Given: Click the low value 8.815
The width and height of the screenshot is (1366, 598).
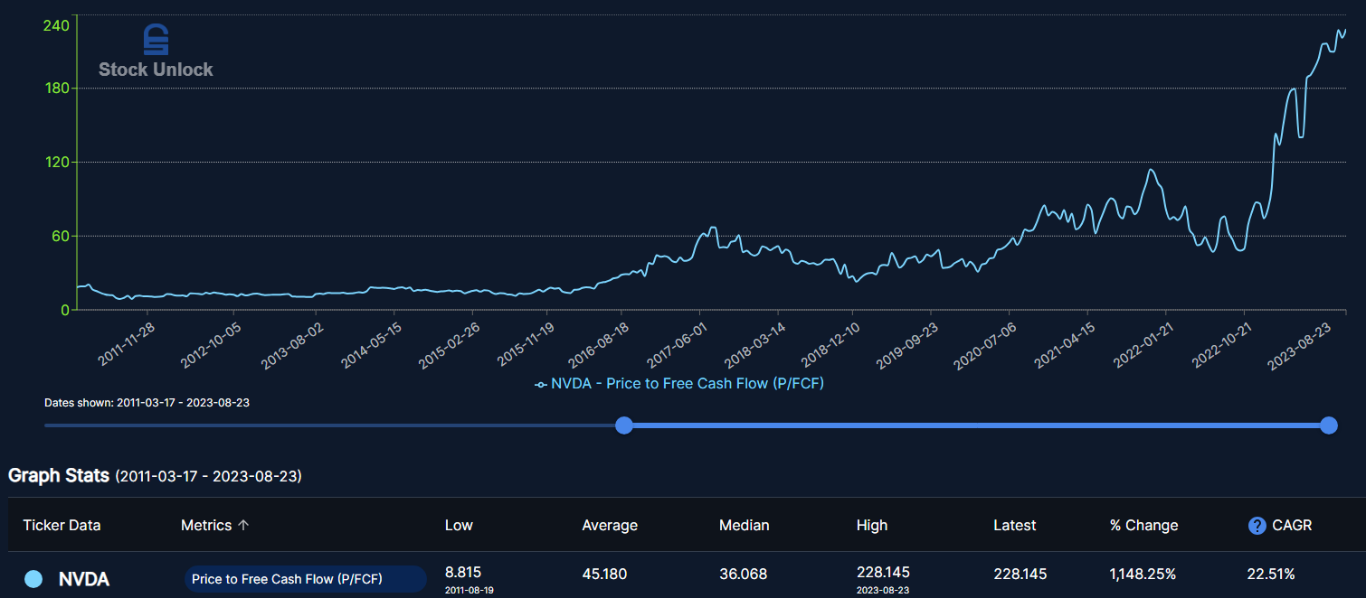Looking at the screenshot, I should click(x=463, y=572).
